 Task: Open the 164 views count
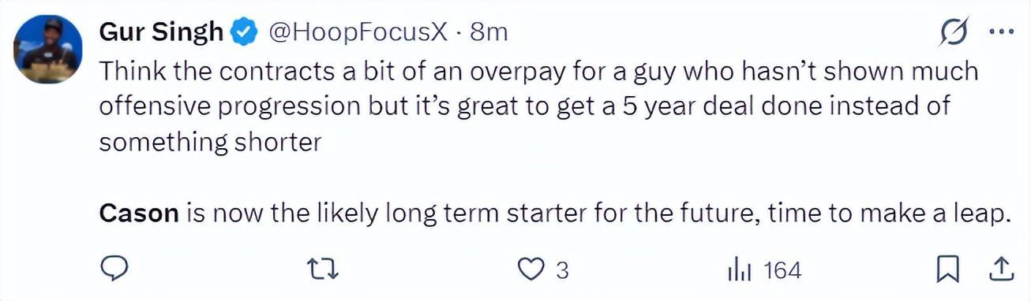pos(783,270)
